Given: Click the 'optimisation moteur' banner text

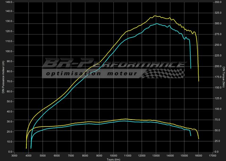Looking at the screenshot, I should [x=92, y=73].
